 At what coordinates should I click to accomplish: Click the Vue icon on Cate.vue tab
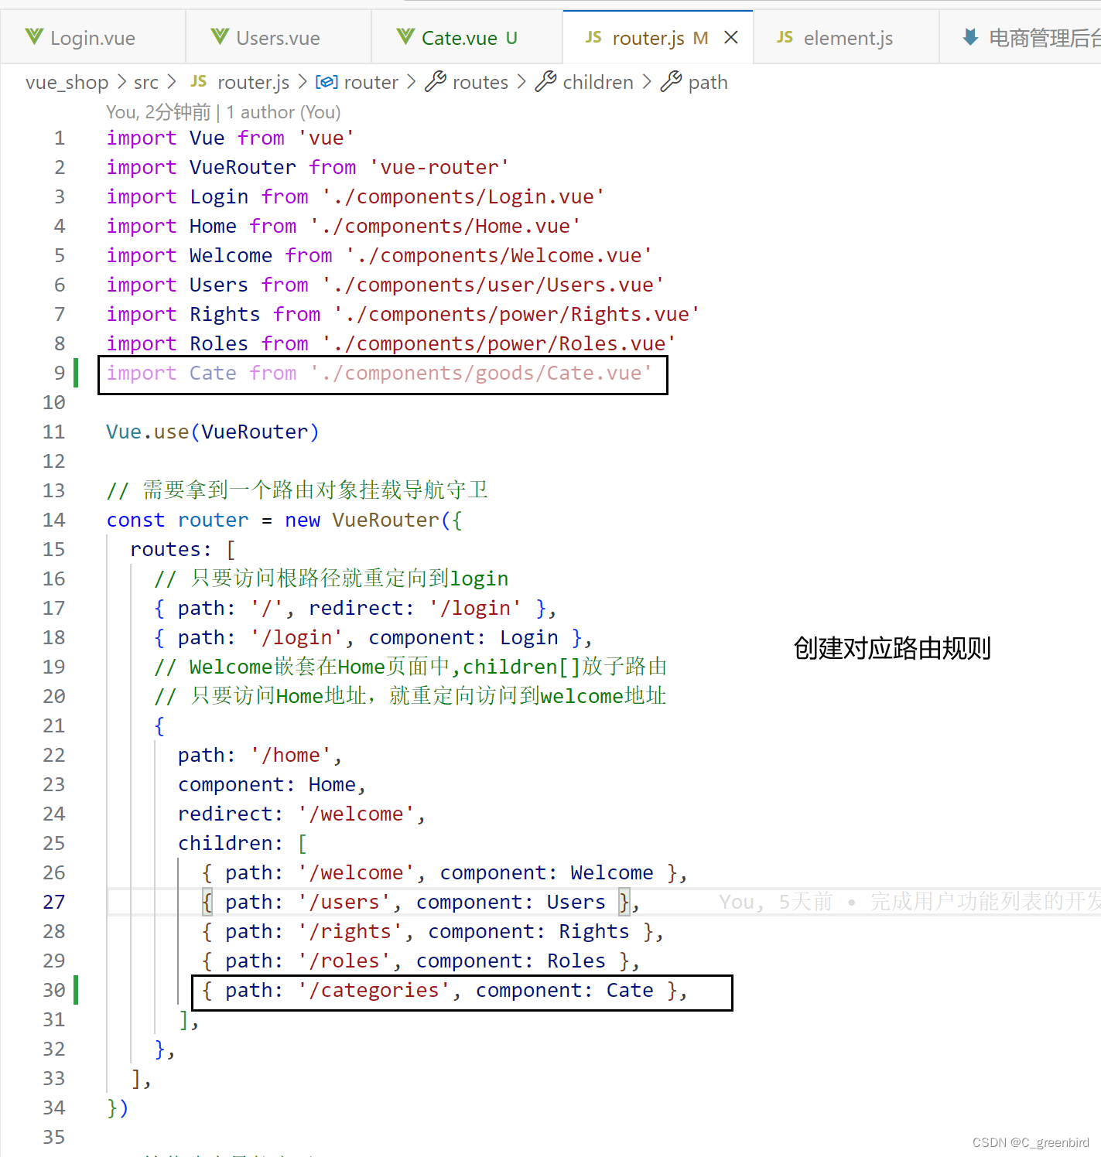click(405, 36)
